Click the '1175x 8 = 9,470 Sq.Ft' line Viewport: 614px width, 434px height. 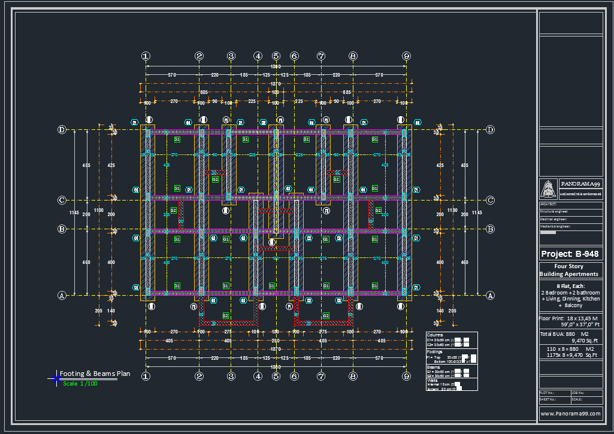coord(571,355)
